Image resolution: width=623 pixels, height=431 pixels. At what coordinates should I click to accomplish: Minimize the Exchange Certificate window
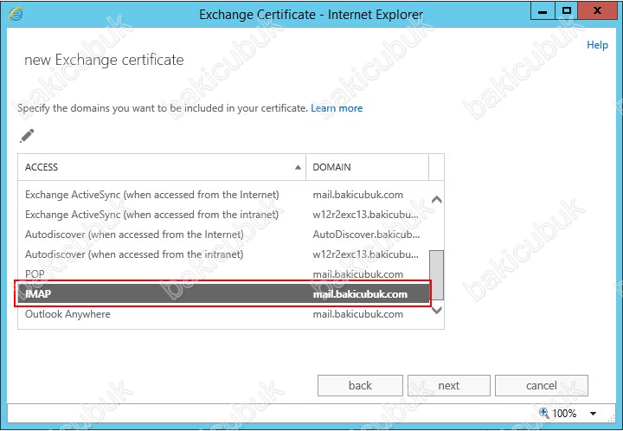[543, 11]
